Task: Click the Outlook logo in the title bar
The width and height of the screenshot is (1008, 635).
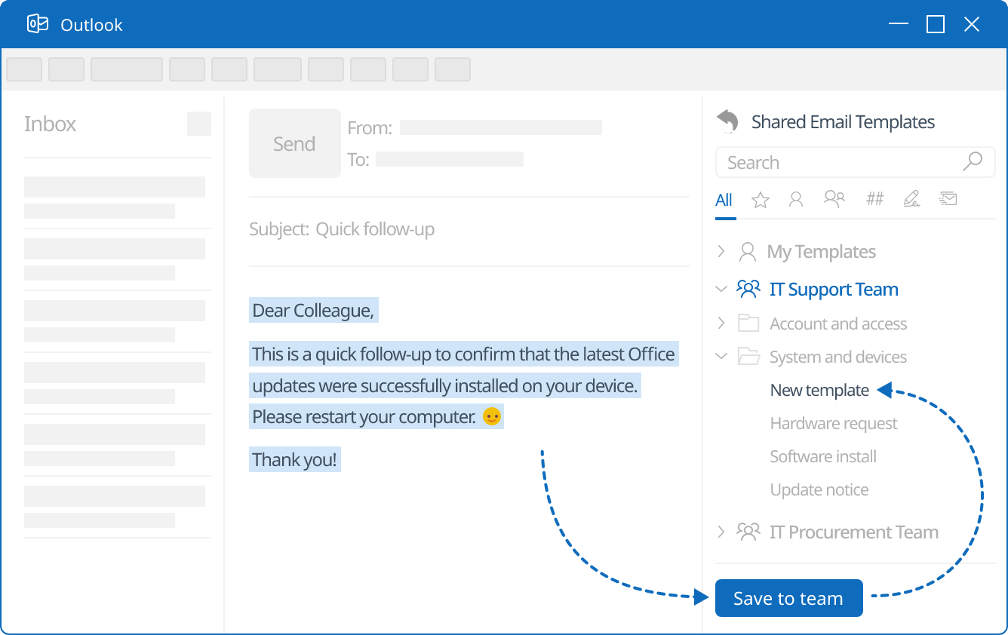Action: tap(37, 23)
